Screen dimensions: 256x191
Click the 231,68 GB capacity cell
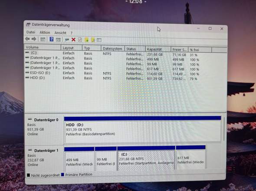[154, 54]
